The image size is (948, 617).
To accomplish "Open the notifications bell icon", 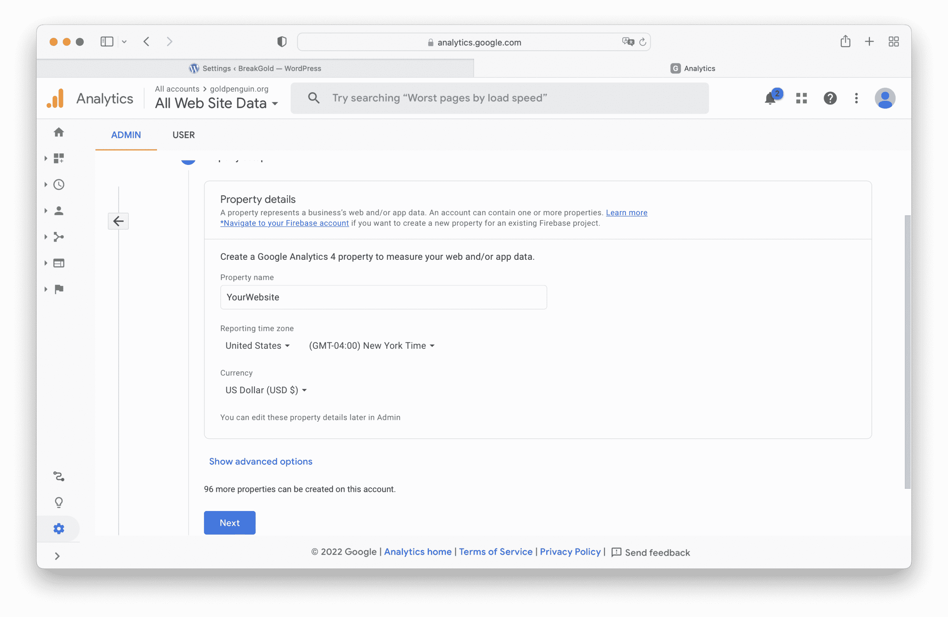I will [770, 98].
